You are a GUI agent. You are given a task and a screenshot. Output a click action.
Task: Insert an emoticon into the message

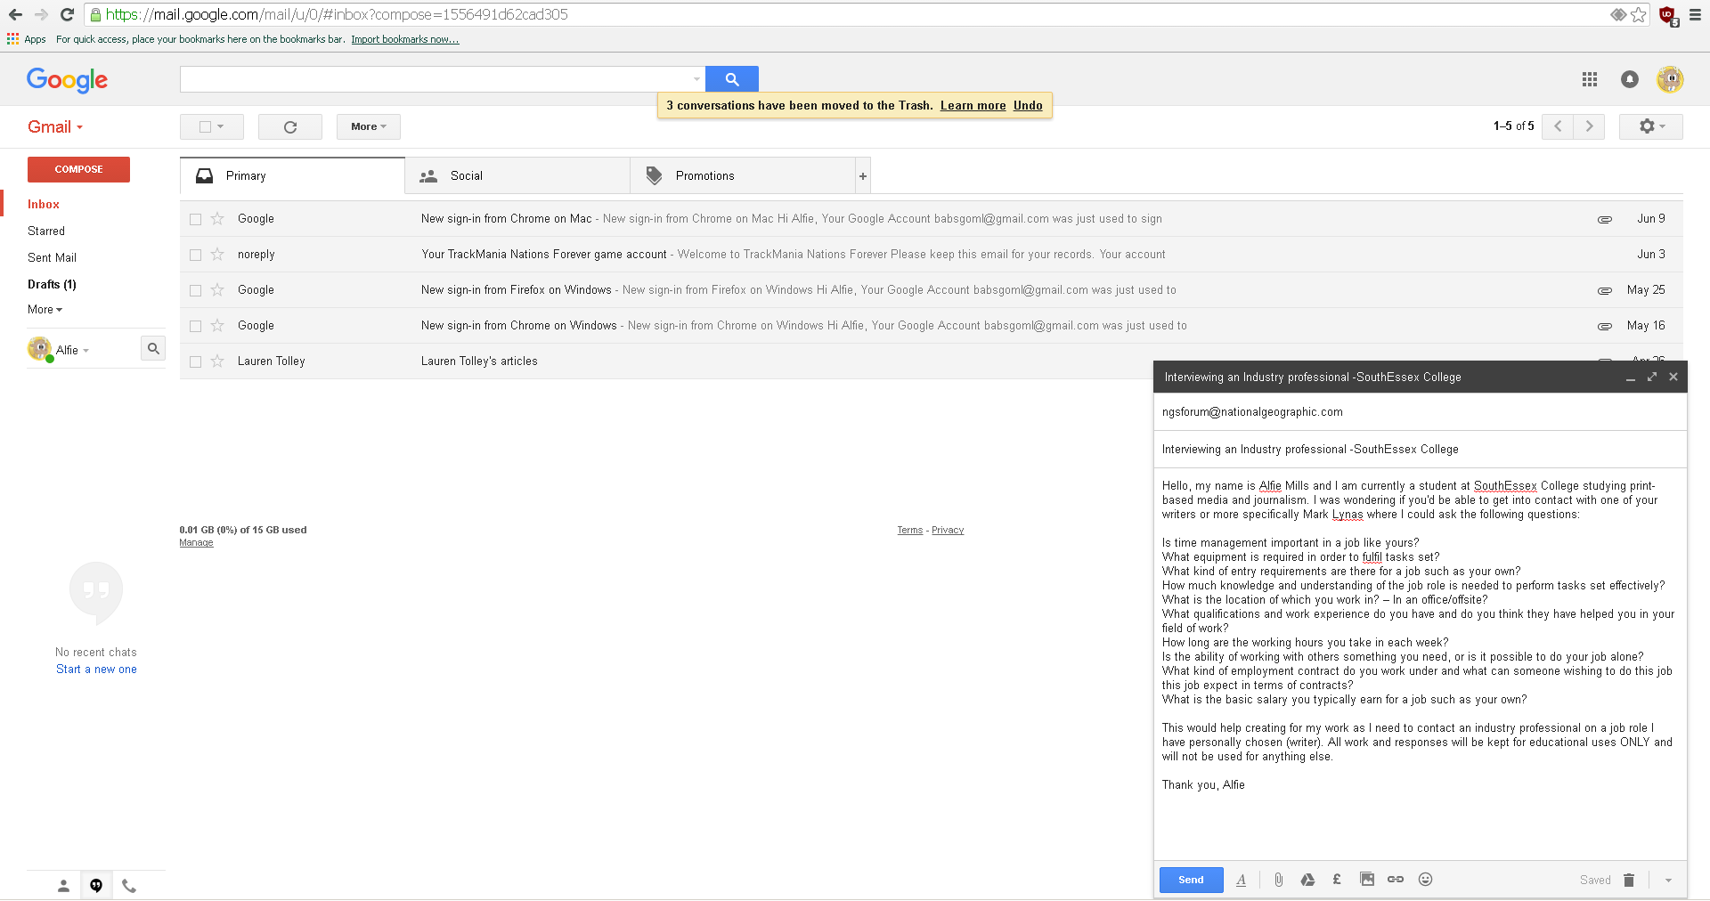[x=1425, y=880]
